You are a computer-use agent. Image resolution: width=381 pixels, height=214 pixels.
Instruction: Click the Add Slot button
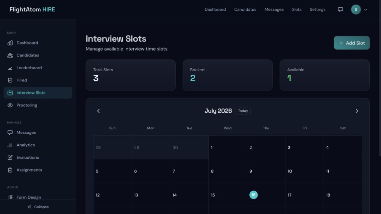[352, 43]
